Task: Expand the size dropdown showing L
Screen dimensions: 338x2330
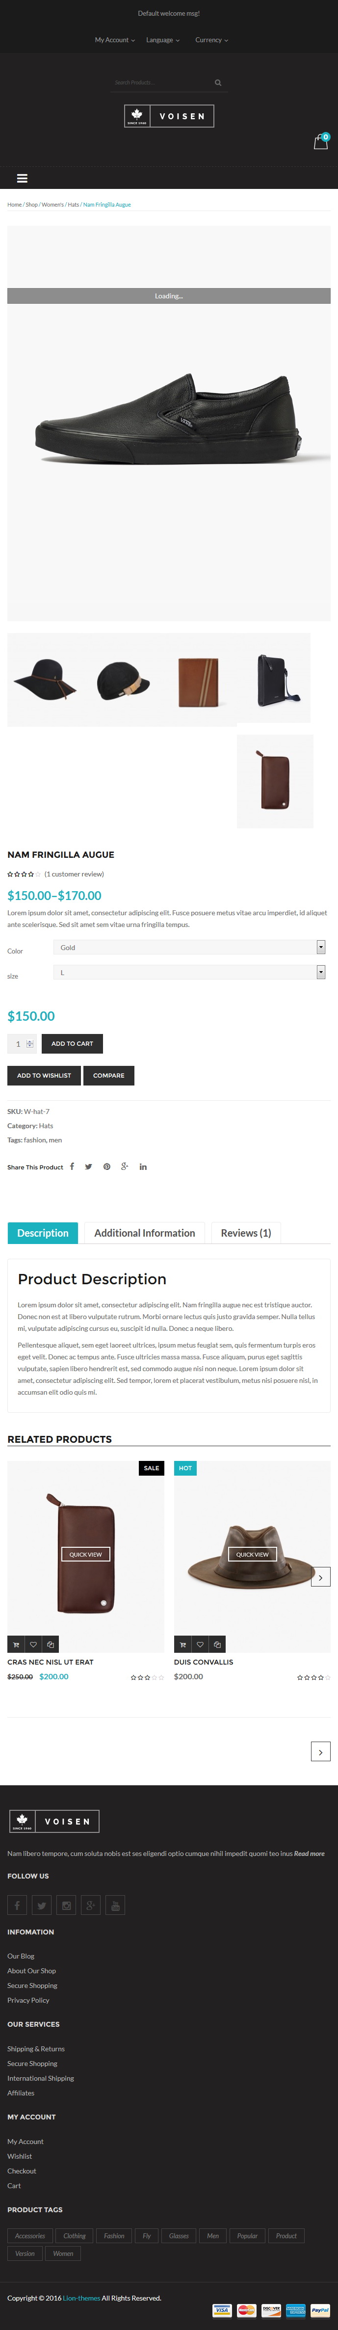Action: tap(189, 972)
